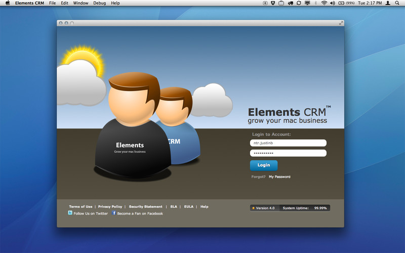405x253 pixels.
Task: Open the Terms of Use link
Action: [80, 206]
